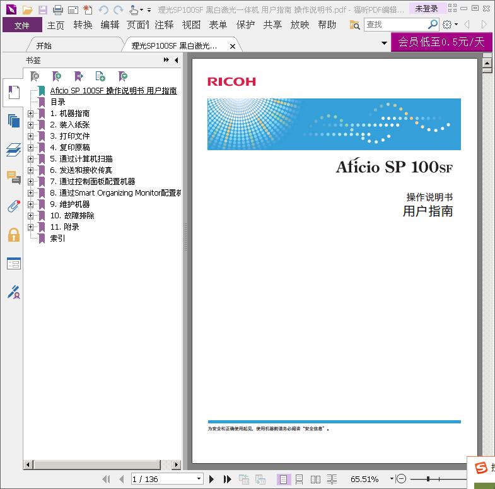Click the document vertical scrollbar up arrow
The width and height of the screenshot is (495, 489).
click(487, 63)
